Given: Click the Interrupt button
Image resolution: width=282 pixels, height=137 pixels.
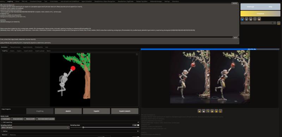Looking at the screenshot, I should [x=250, y=7].
